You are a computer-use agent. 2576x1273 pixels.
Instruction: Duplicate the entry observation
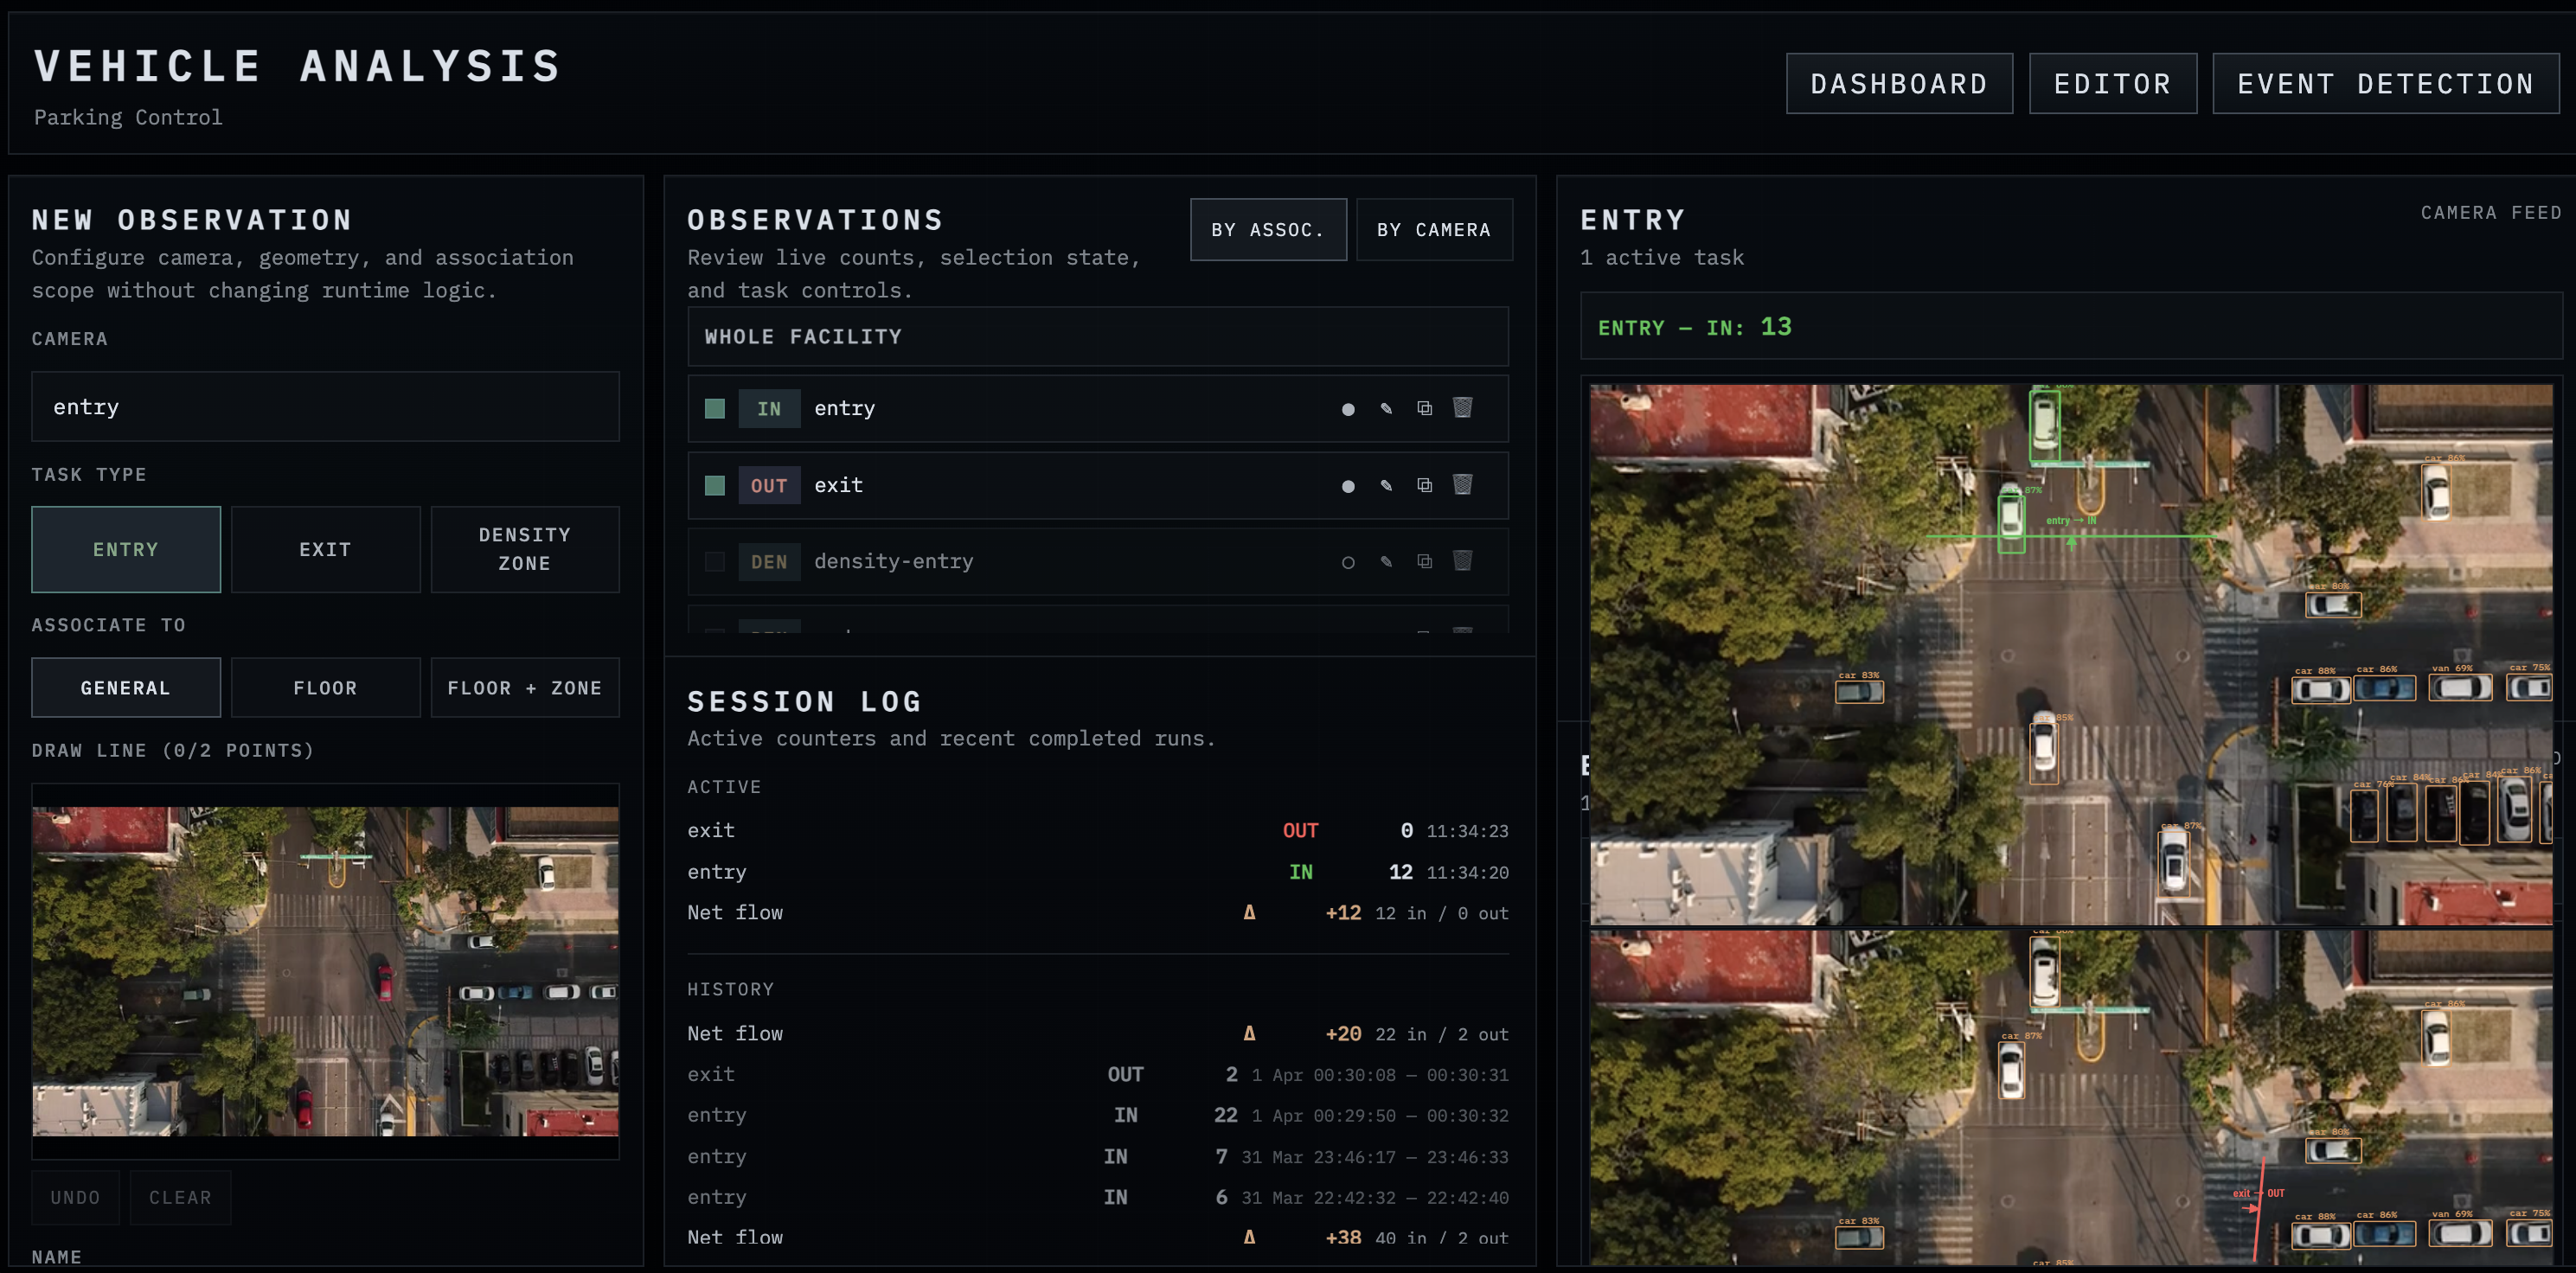pos(1424,408)
